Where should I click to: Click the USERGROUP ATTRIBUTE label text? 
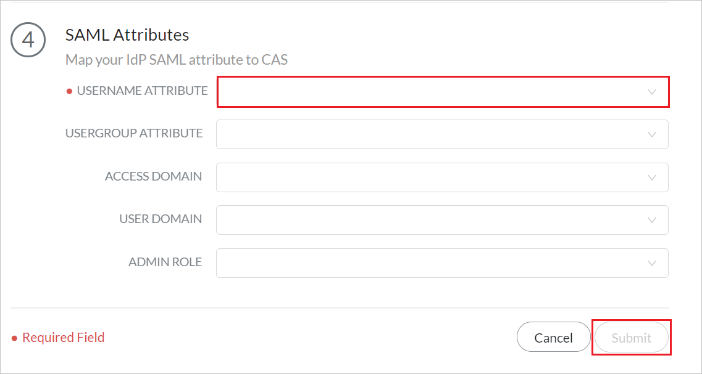(134, 133)
